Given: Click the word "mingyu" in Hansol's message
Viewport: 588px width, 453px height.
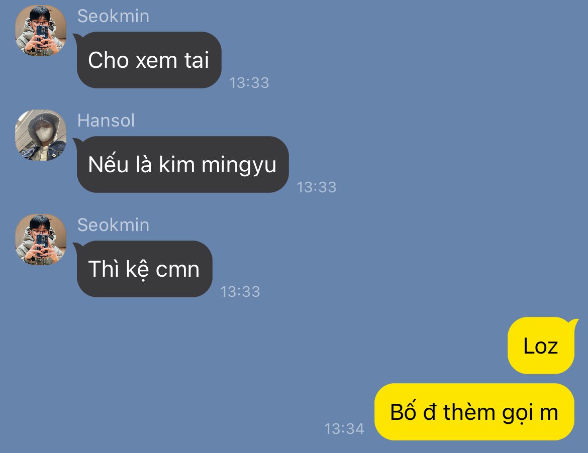Looking at the screenshot, I should (239, 166).
